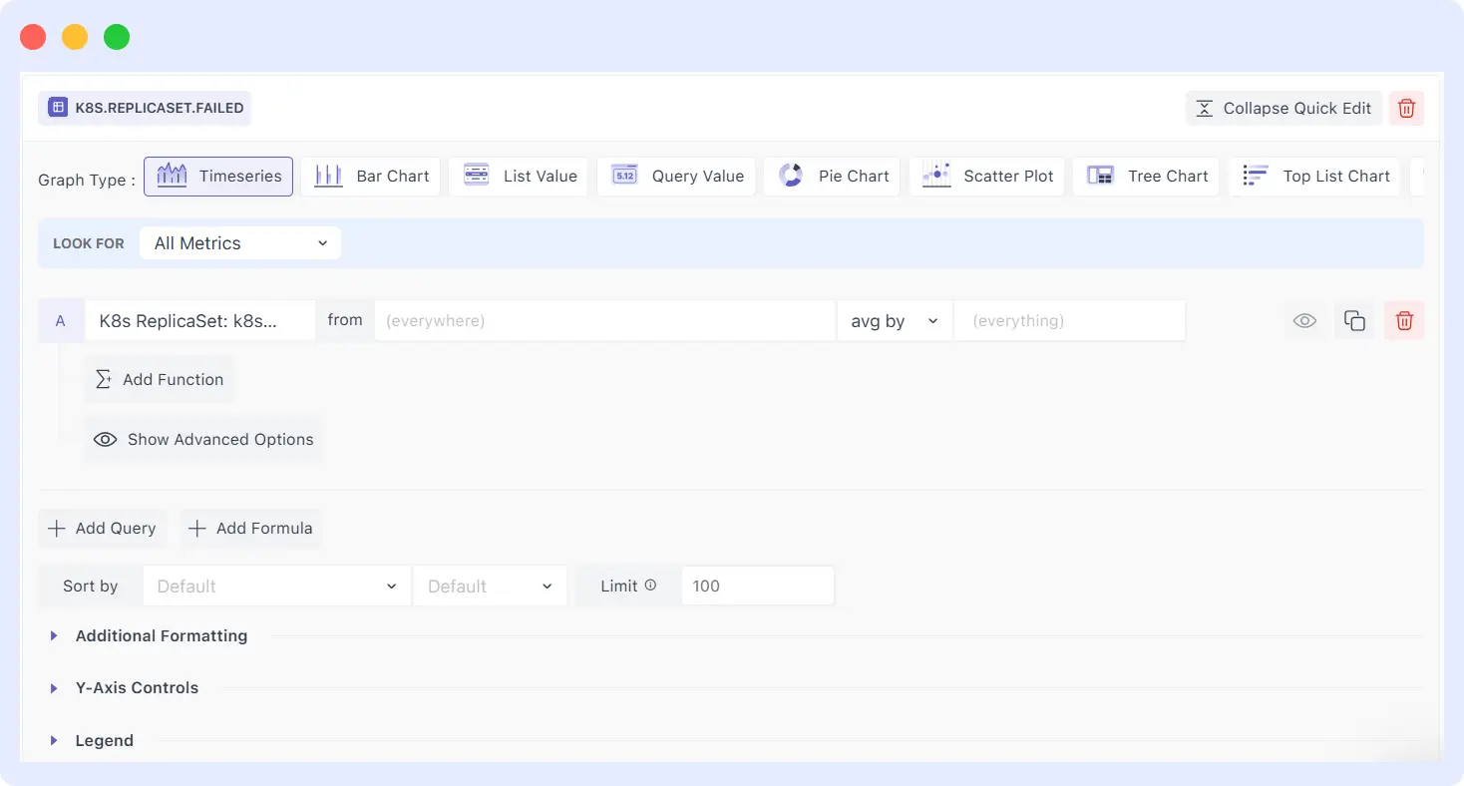Click Add Formula to create a formula

[x=250, y=528]
